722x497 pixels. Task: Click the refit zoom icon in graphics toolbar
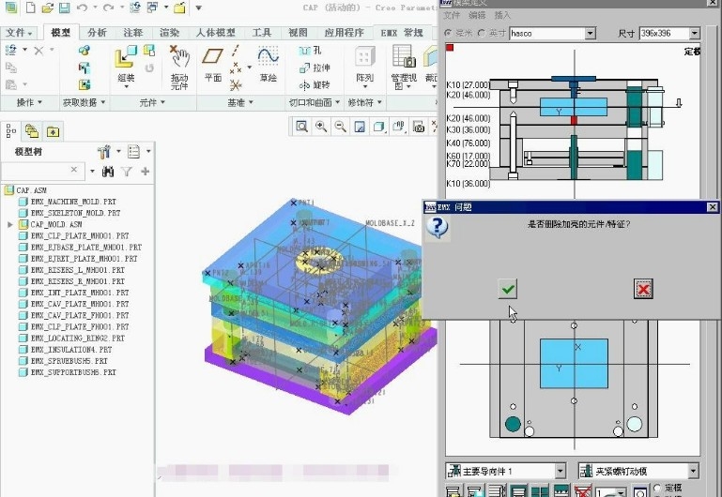[301, 127]
